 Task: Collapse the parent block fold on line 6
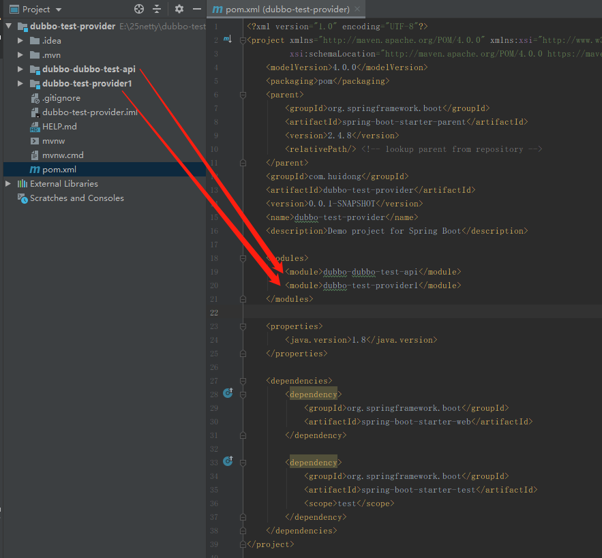(x=243, y=95)
